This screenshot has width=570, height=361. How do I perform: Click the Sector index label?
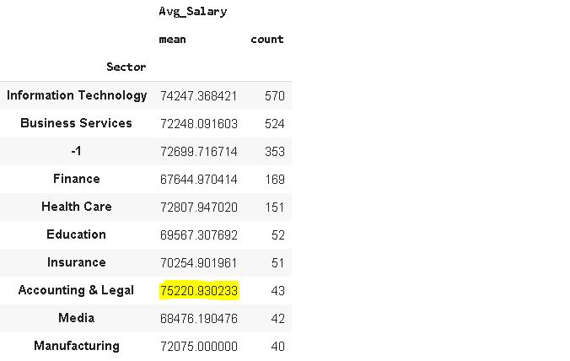(x=126, y=67)
